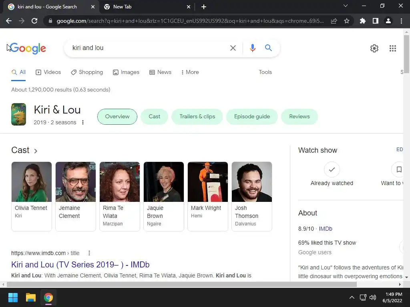This screenshot has width=410, height=307.
Task: Open Jemaine Clement cast card
Action: (76, 196)
